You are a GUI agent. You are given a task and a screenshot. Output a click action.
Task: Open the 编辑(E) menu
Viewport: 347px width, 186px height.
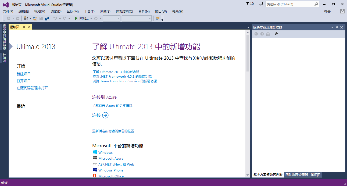[x=24, y=12]
